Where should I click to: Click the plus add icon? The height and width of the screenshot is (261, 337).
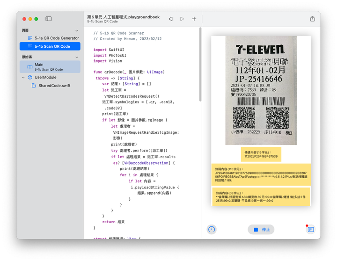(194, 19)
